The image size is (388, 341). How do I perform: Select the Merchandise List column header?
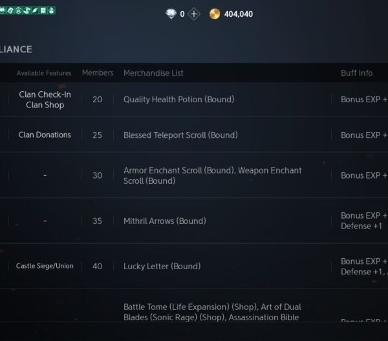[153, 73]
